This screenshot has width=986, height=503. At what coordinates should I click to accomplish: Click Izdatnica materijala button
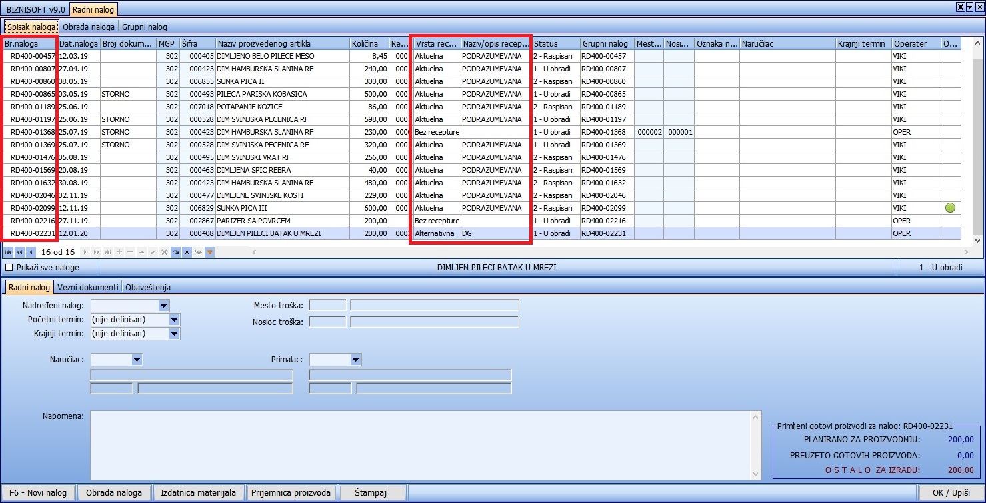click(199, 493)
